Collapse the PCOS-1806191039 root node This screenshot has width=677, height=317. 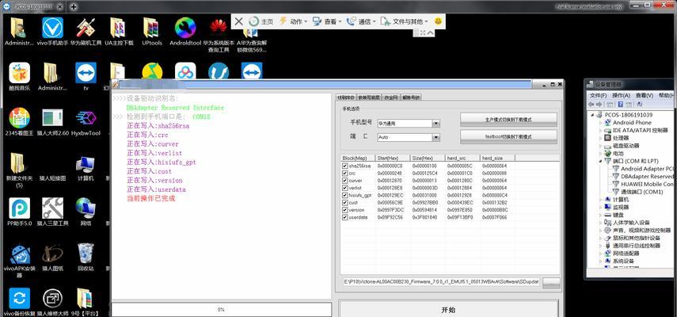(591, 115)
